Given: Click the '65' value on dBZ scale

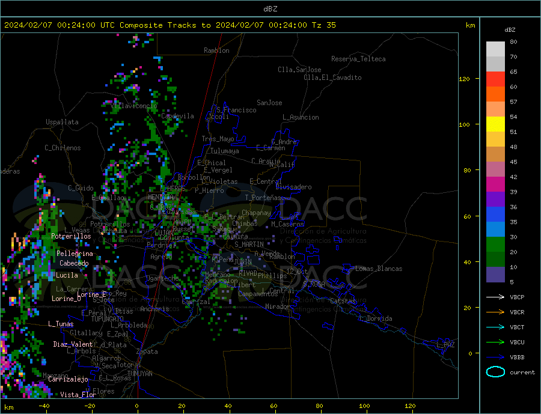Looking at the screenshot, I should click(x=513, y=72).
